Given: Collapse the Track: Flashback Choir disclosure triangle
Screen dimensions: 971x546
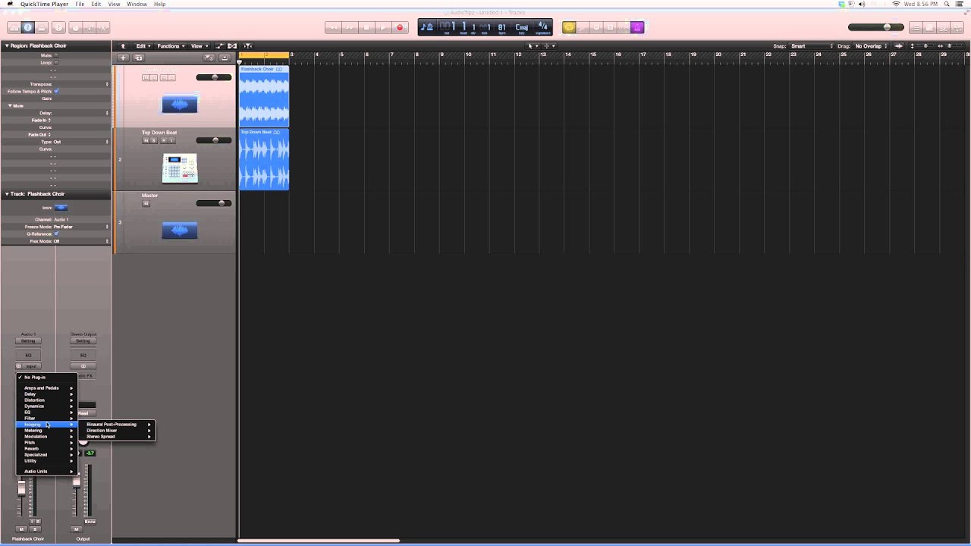Looking at the screenshot, I should 7,193.
